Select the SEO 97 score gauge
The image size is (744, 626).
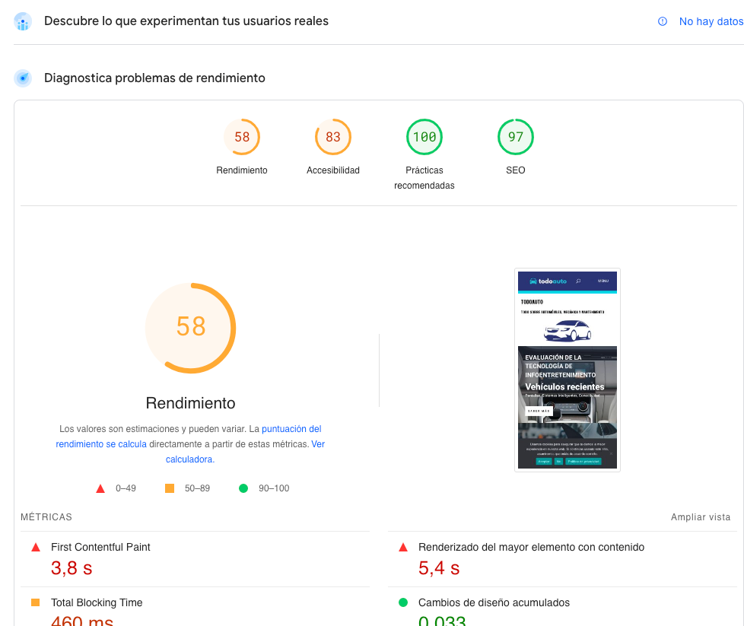(x=515, y=137)
